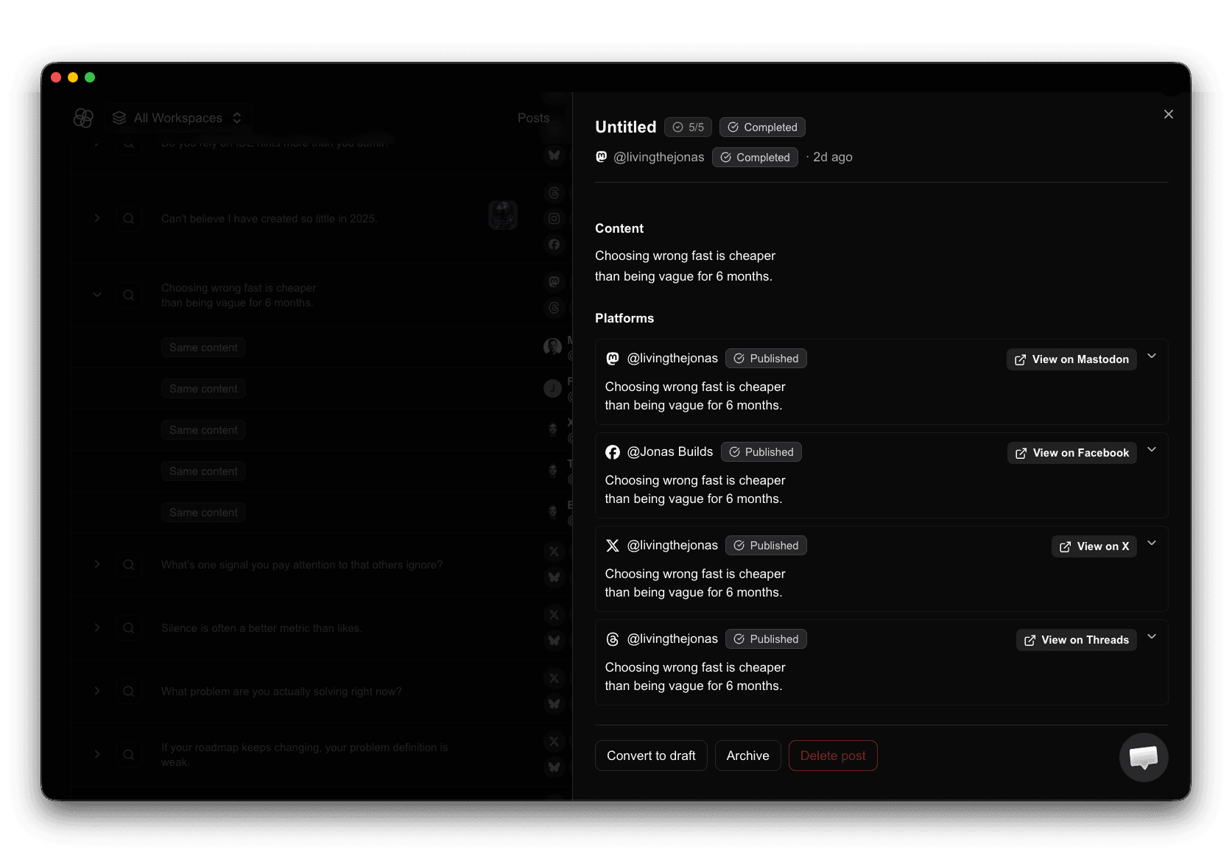Click the app logo icon
This screenshot has height=855, width=1232.
point(83,118)
